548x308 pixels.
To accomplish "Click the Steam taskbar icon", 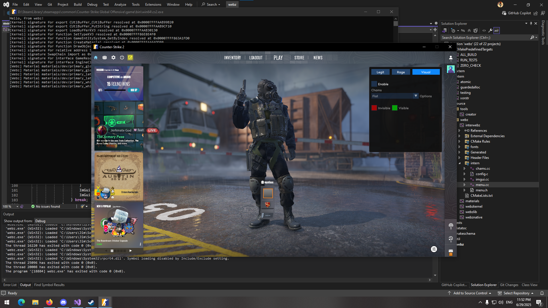I will 91,302.
